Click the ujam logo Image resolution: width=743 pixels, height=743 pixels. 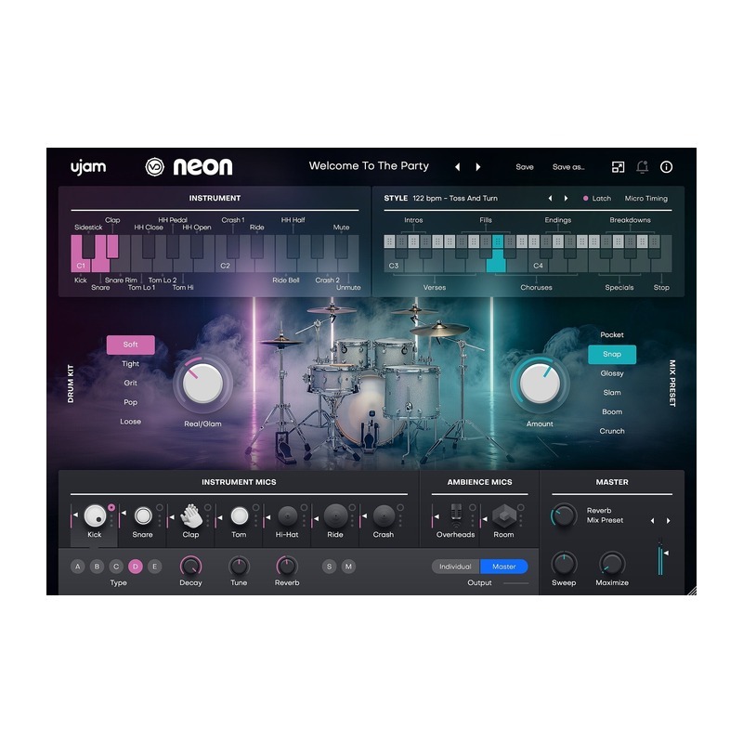[x=88, y=167]
